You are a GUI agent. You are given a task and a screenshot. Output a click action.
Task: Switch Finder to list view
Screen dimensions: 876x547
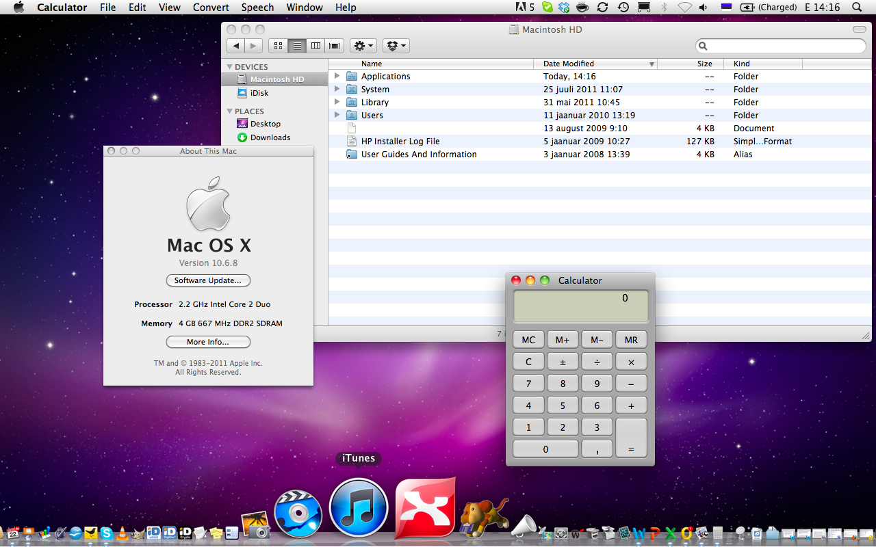[x=296, y=46]
